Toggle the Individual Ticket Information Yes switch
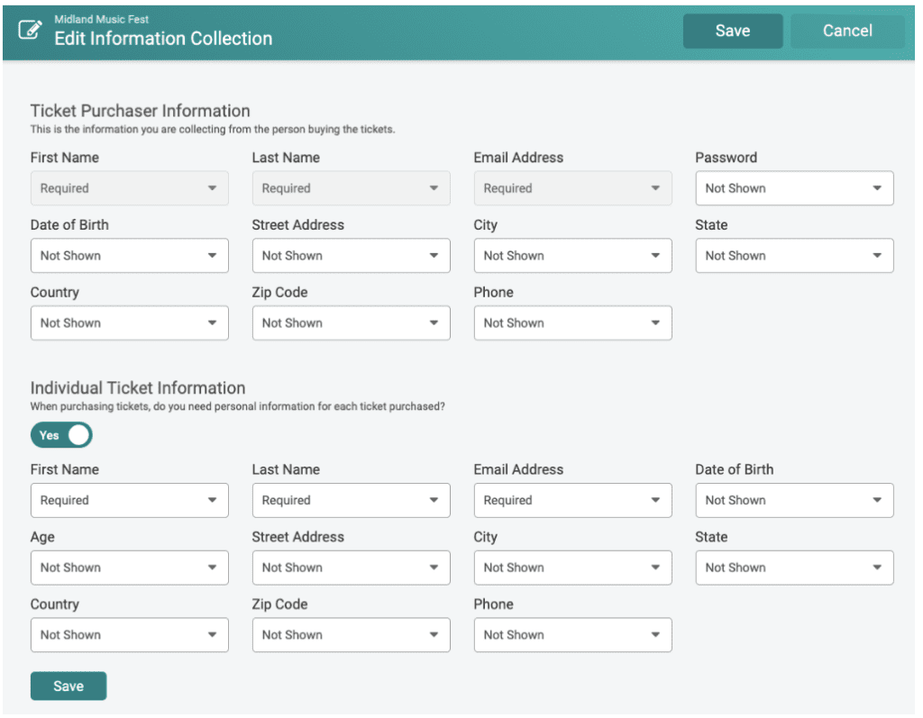This screenshot has width=923, height=718. [61, 435]
